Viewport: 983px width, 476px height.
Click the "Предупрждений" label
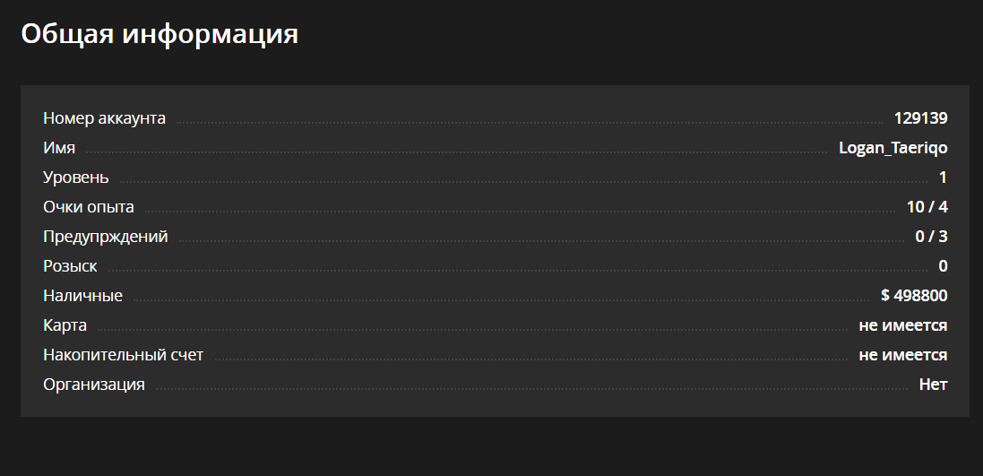(x=106, y=237)
